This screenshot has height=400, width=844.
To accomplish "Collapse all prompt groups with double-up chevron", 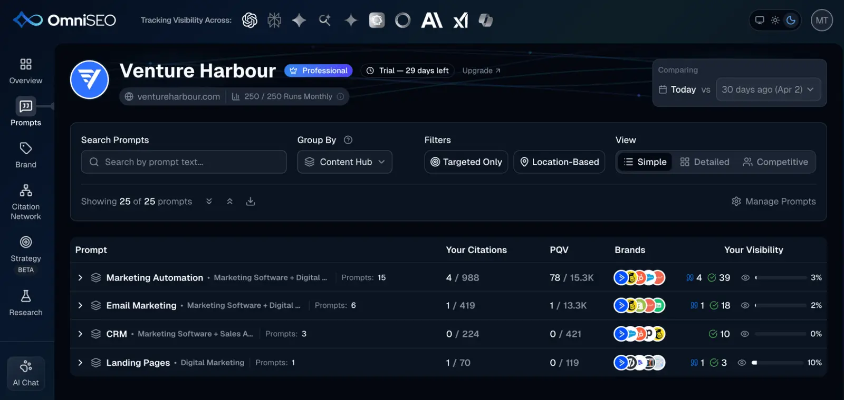I will [x=229, y=202].
